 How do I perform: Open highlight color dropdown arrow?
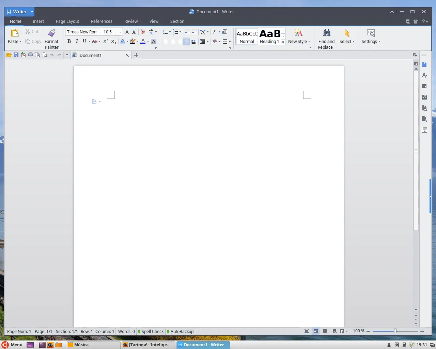(x=138, y=42)
